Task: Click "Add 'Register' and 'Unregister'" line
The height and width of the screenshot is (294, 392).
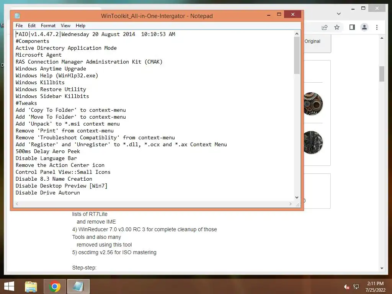Action: coord(121,144)
